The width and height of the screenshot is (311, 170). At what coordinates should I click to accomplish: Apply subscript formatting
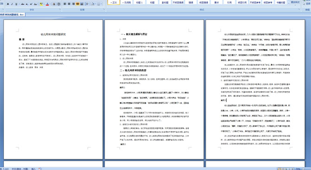[27, 4]
